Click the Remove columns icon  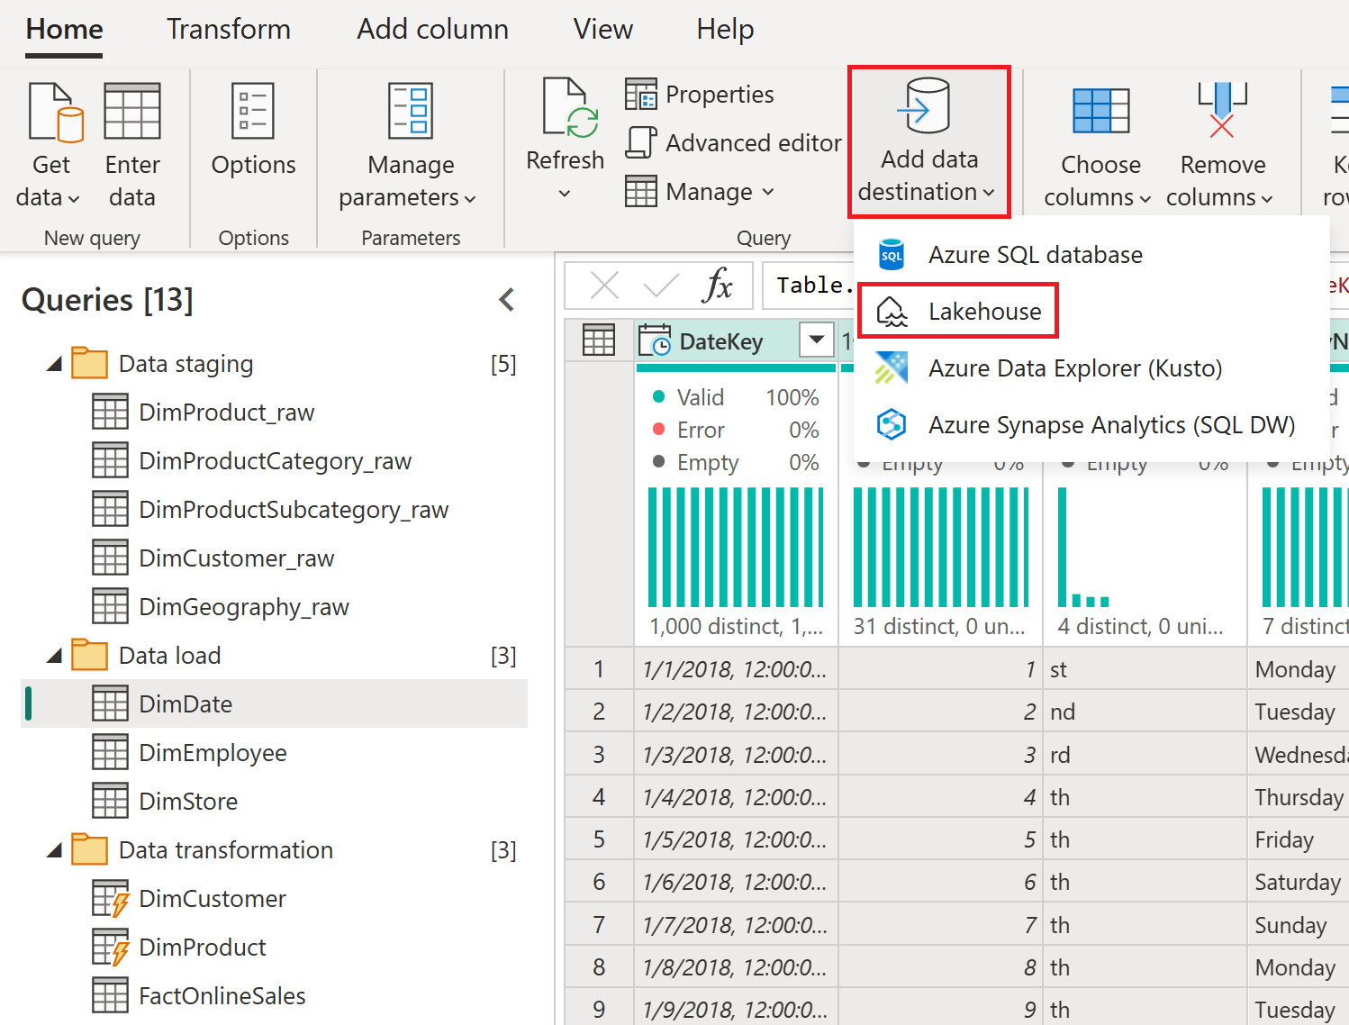point(1222,109)
